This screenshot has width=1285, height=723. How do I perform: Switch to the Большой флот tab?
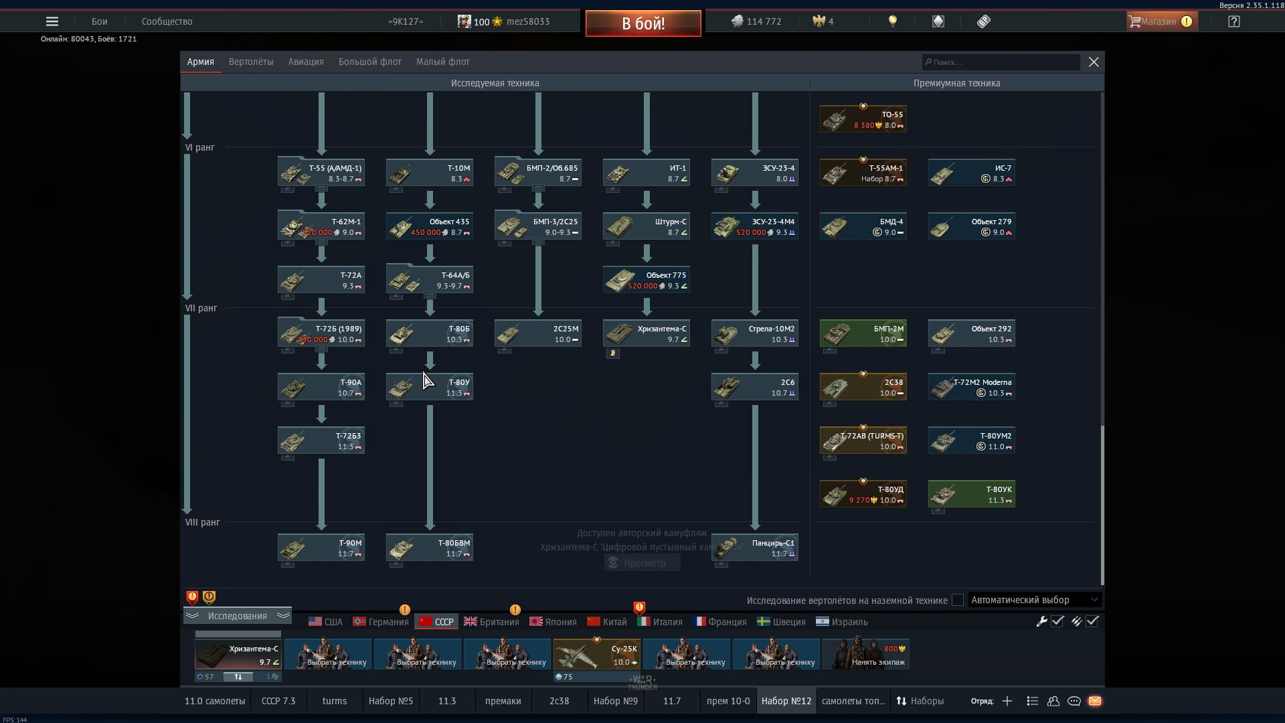pos(369,62)
